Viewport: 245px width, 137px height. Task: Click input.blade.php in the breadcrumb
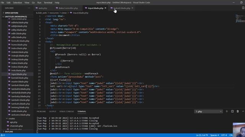[80, 13]
